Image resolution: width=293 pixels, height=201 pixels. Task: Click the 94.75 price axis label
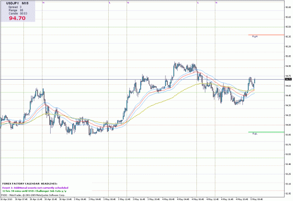(288, 76)
